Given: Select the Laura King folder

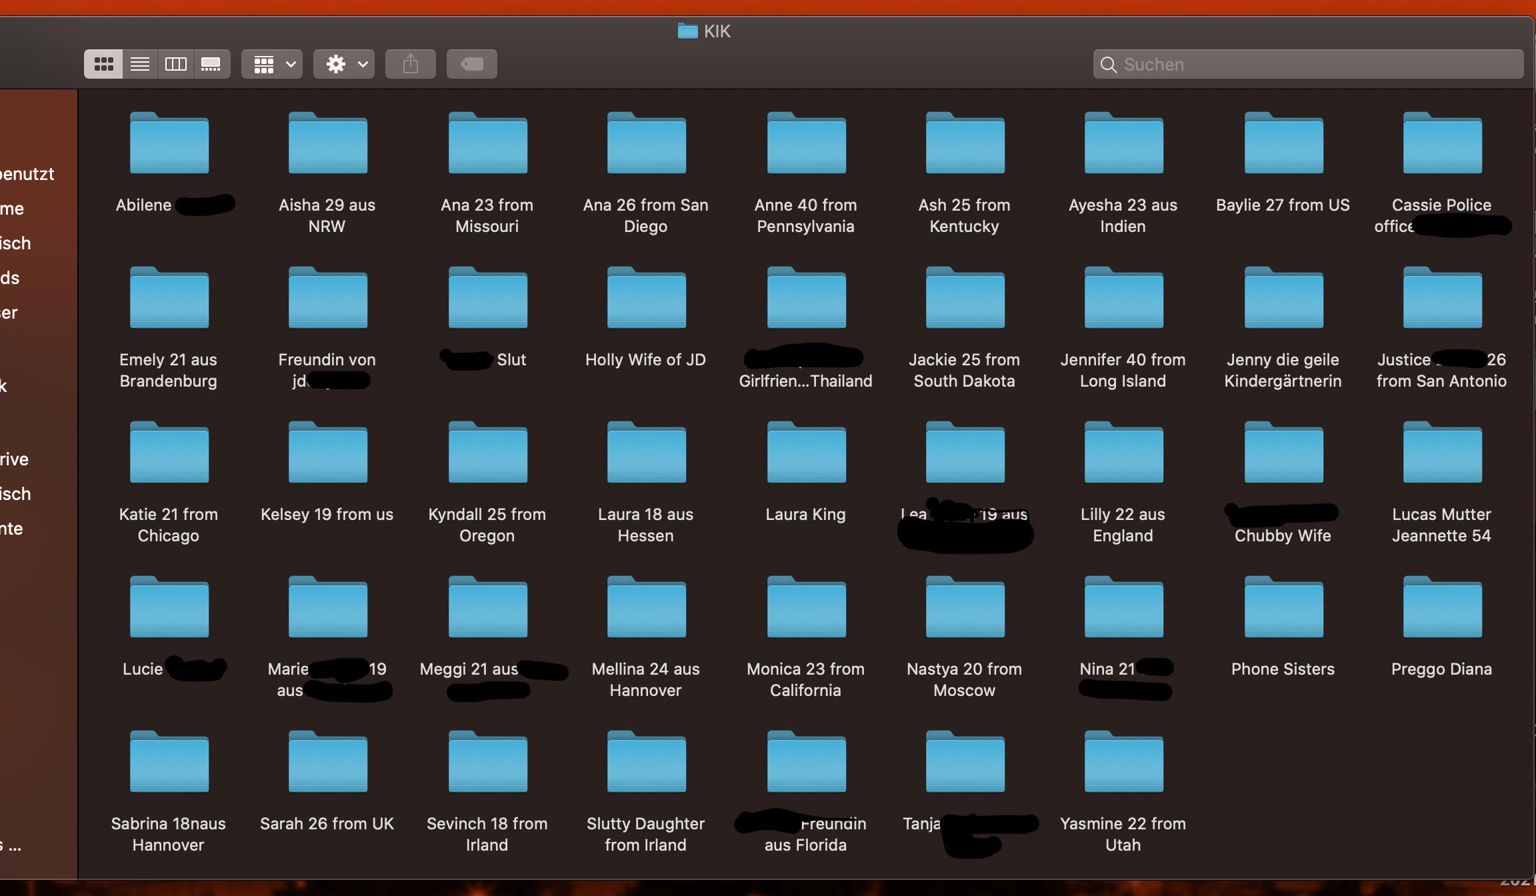Looking at the screenshot, I should tap(806, 453).
